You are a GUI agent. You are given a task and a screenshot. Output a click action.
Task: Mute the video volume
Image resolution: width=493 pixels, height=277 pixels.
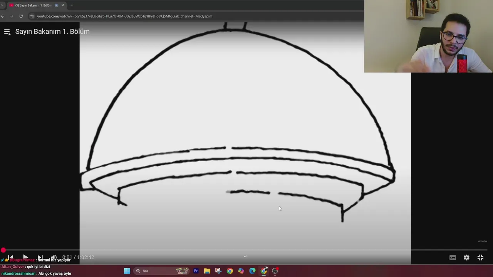tap(54, 257)
